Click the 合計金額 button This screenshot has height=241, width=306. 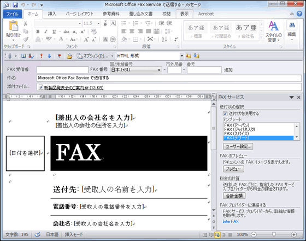click(234, 196)
